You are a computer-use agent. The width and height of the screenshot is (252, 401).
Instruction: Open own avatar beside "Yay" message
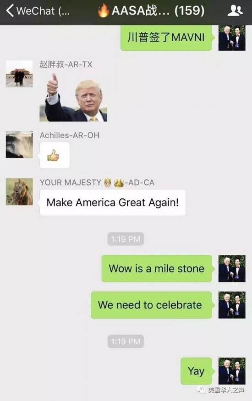(232, 371)
